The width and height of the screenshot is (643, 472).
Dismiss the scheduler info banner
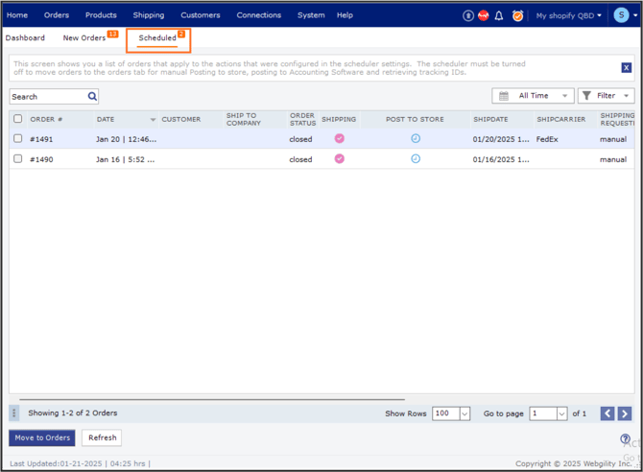tap(626, 68)
